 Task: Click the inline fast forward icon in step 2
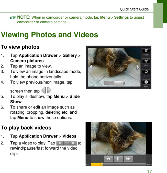73,143
